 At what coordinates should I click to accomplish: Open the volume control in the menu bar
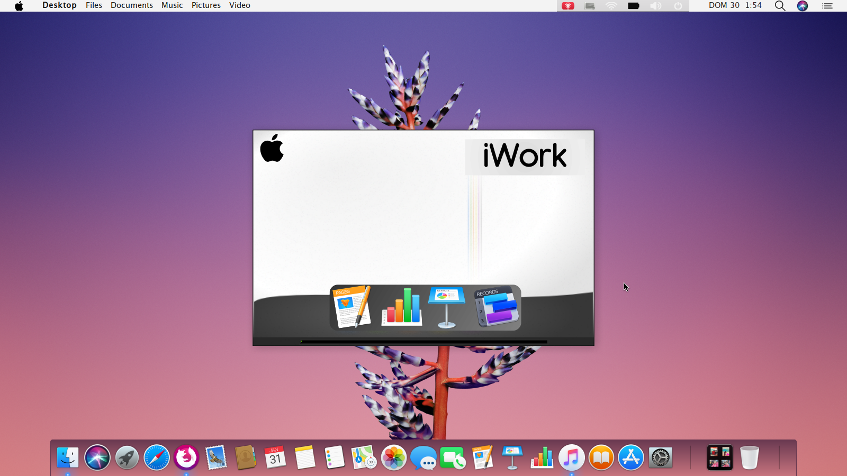click(x=656, y=6)
